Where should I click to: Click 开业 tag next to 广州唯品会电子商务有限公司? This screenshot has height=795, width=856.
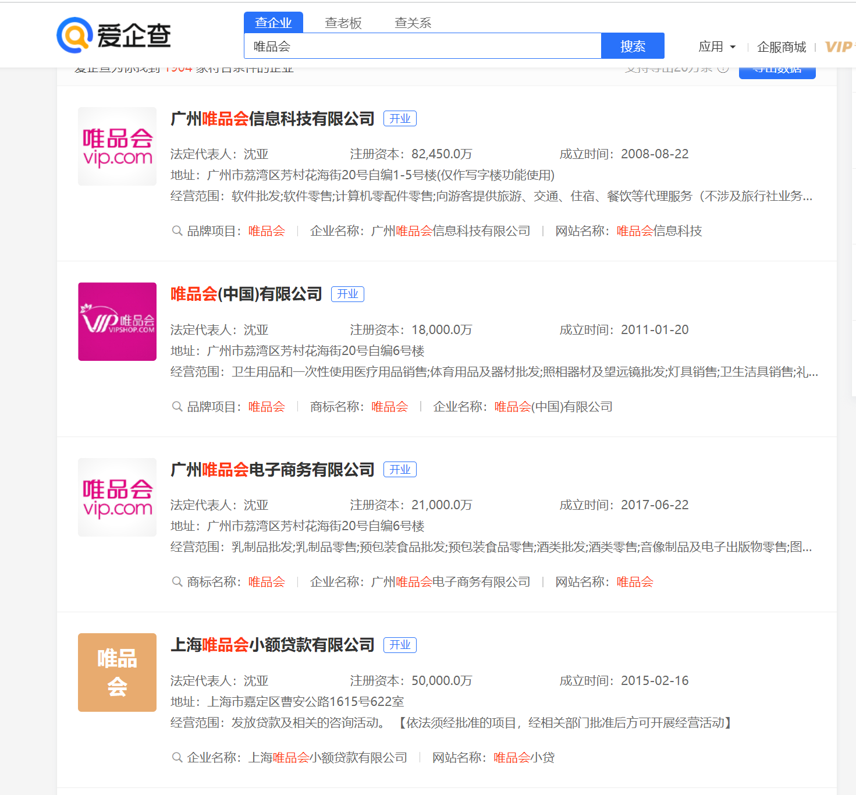400,470
